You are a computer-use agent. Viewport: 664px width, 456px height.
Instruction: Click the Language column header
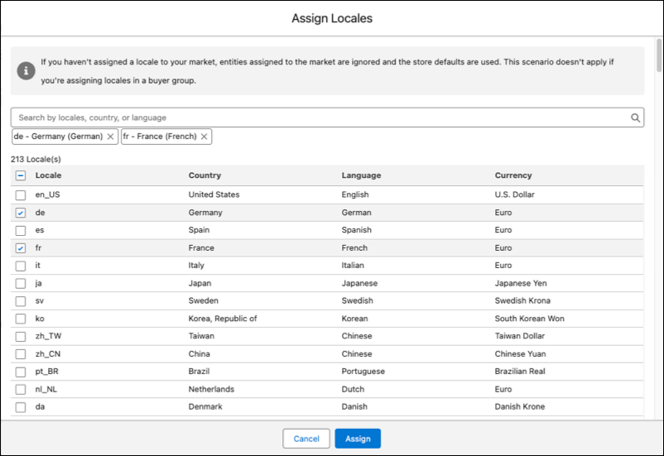[361, 175]
